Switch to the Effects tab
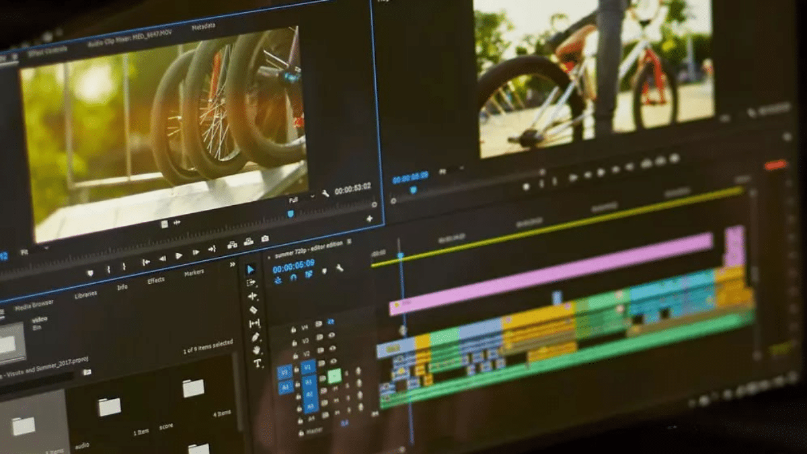 [156, 280]
